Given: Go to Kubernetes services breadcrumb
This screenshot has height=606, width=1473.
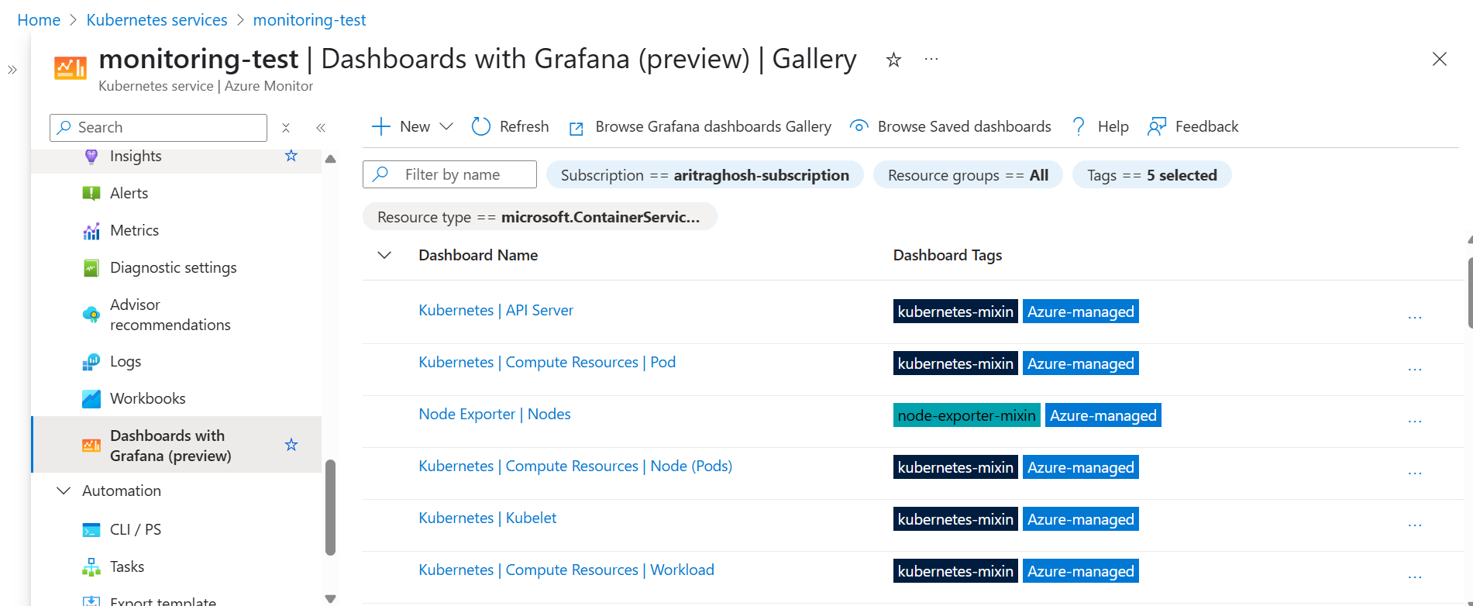Looking at the screenshot, I should pos(157,20).
